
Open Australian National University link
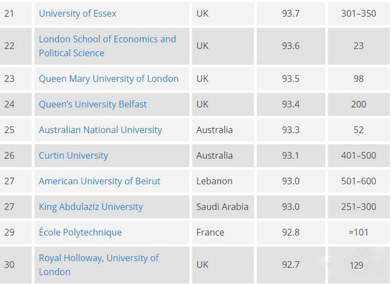pos(100,130)
